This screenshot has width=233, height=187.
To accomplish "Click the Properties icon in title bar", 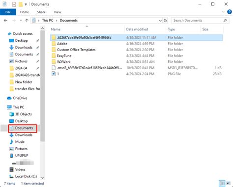I will [14, 4].
